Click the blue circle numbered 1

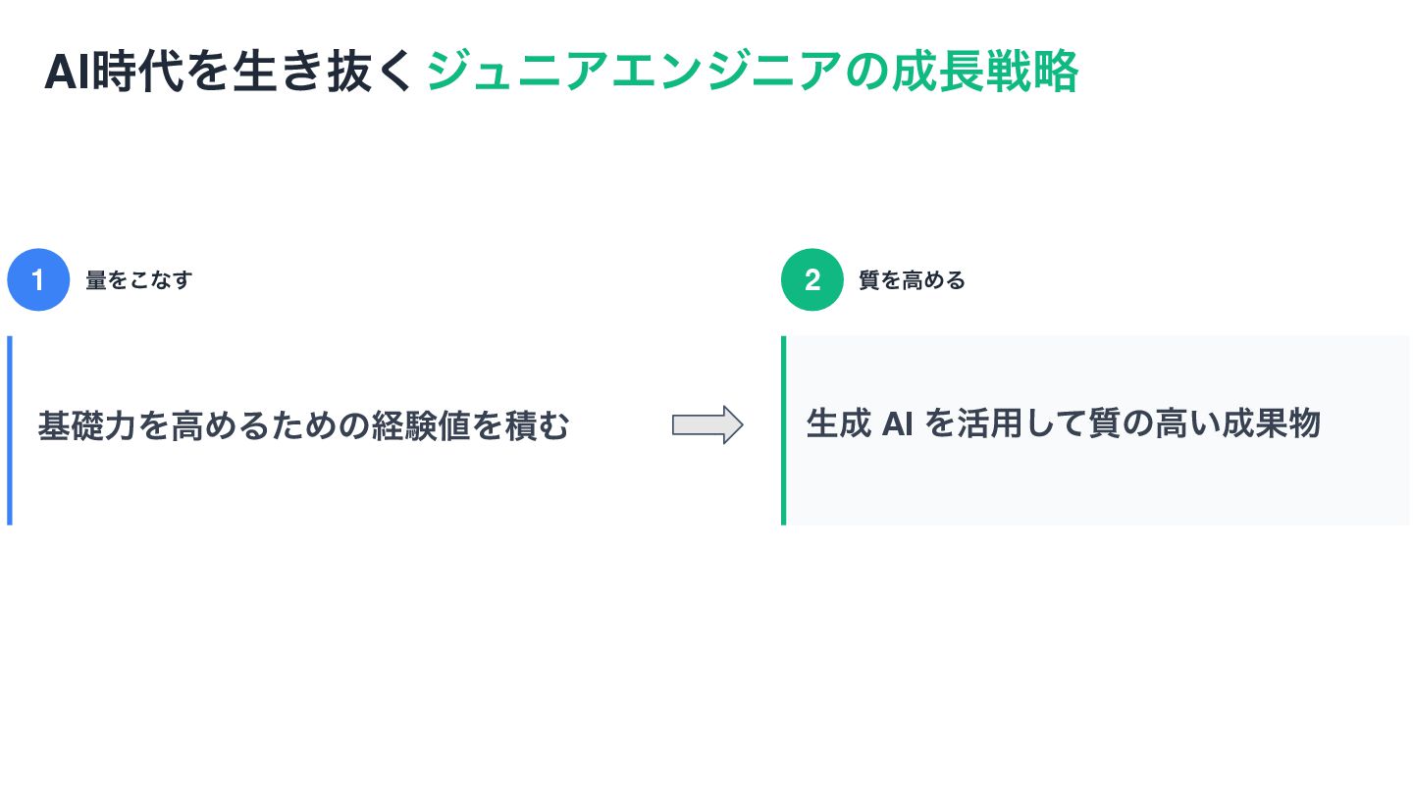coord(38,280)
